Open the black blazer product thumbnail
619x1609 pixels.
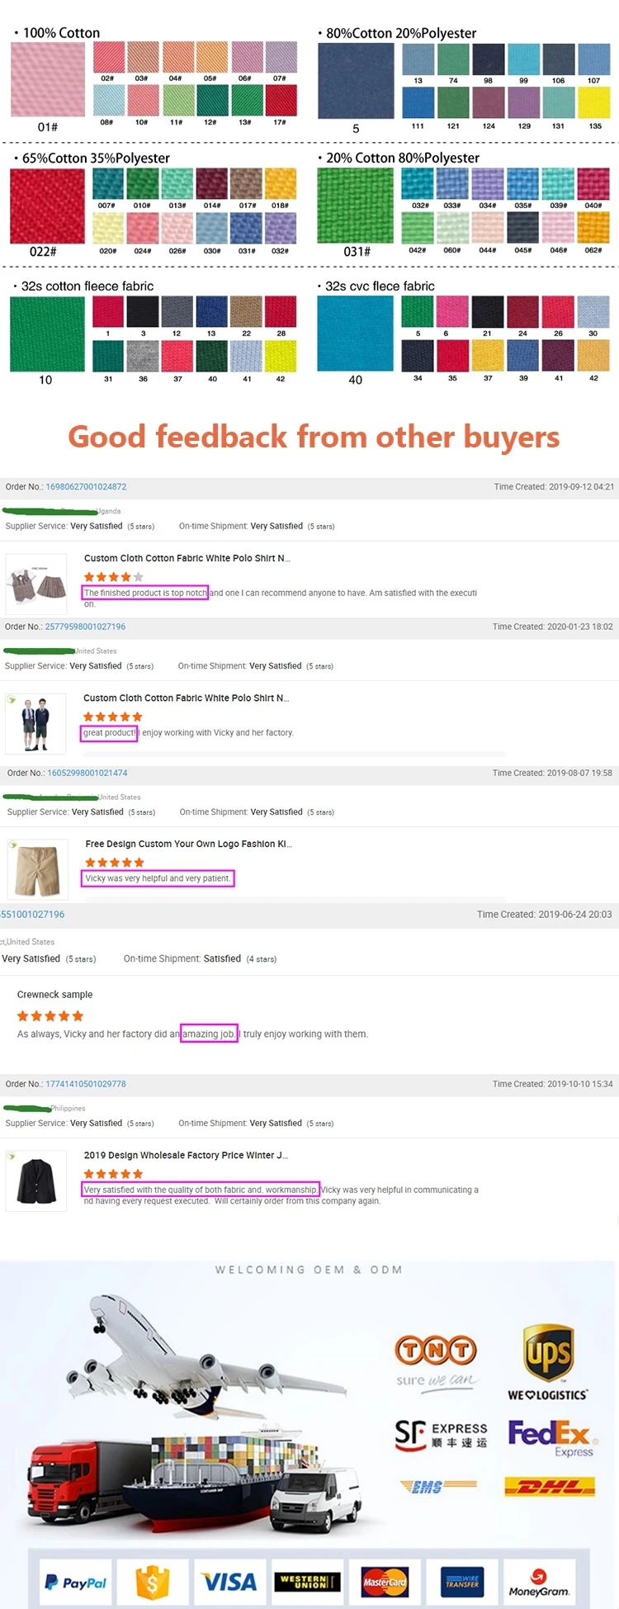point(36,1181)
